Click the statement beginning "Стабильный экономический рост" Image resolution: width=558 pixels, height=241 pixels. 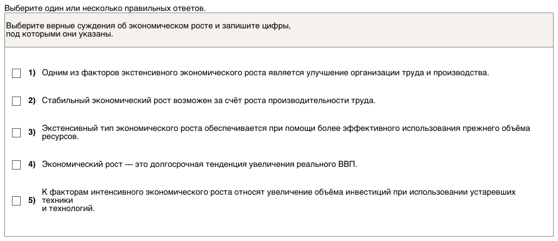(x=209, y=101)
